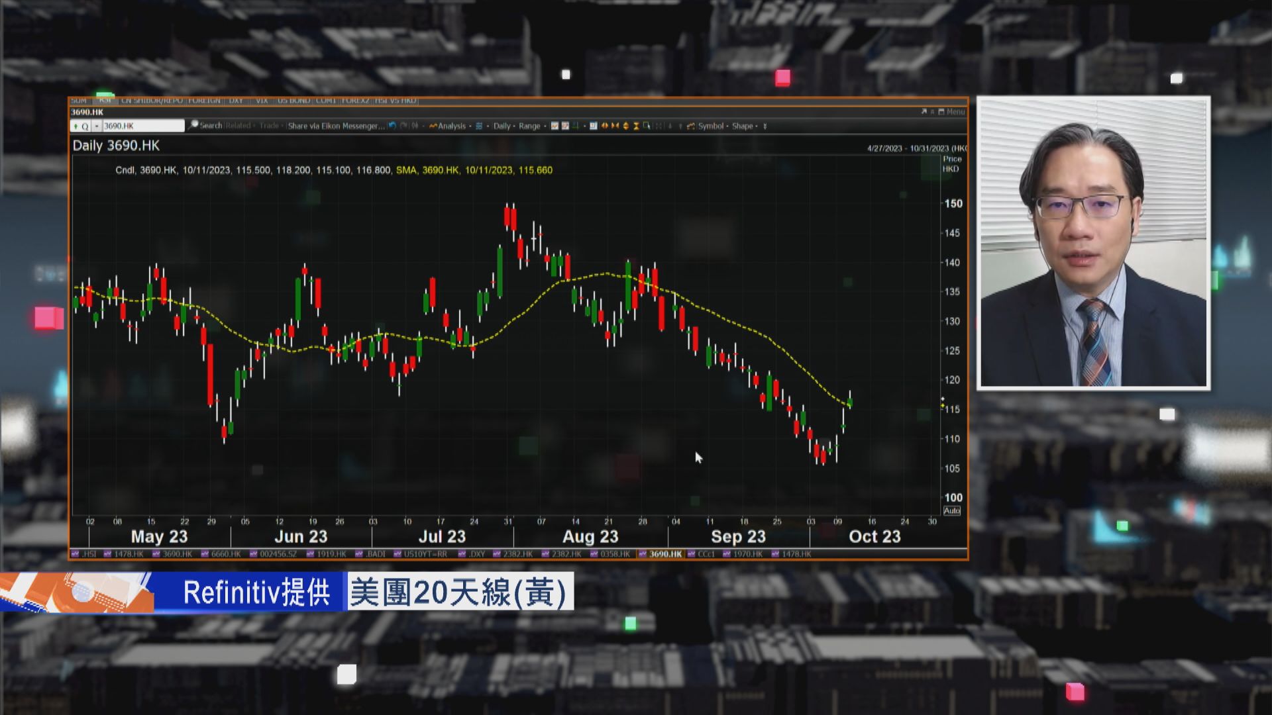The width and height of the screenshot is (1272, 715).
Task: Expand the Range dropdown
Action: (x=528, y=126)
